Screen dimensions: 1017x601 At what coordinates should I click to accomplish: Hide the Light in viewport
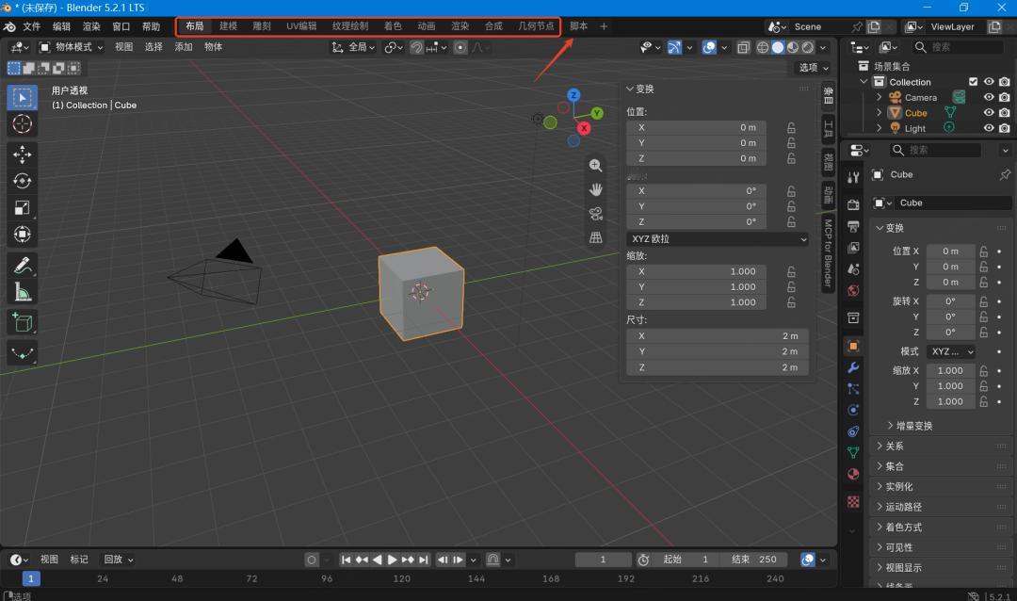tap(989, 128)
